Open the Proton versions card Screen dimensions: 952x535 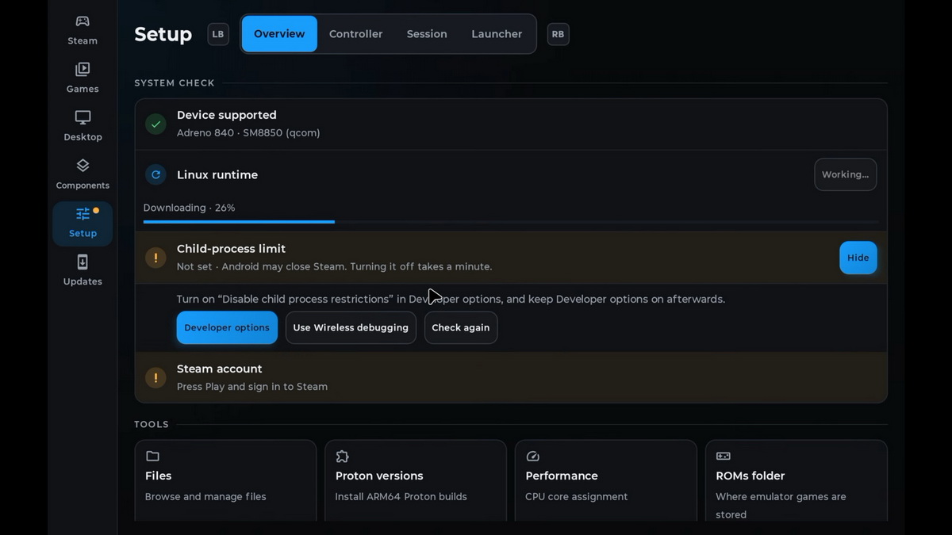pos(416,480)
